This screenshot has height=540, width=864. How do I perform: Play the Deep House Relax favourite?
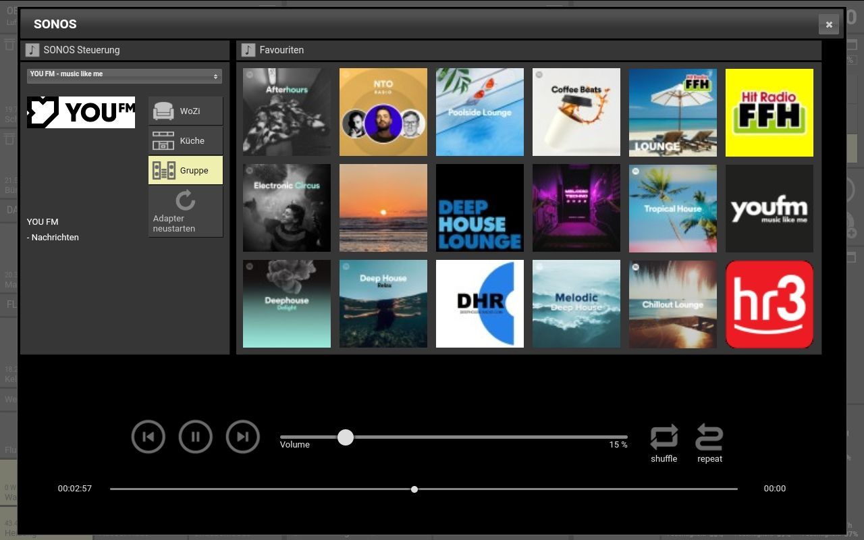point(383,304)
